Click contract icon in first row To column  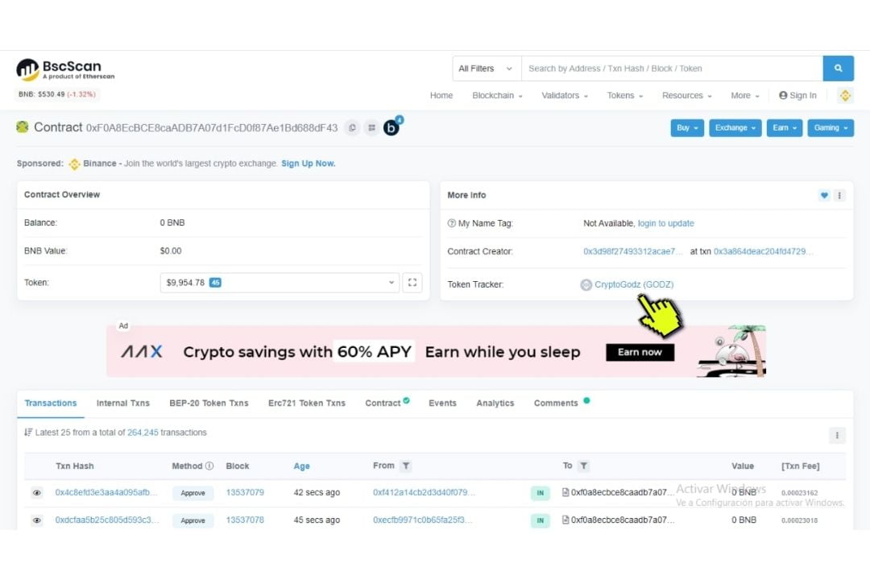(x=565, y=492)
